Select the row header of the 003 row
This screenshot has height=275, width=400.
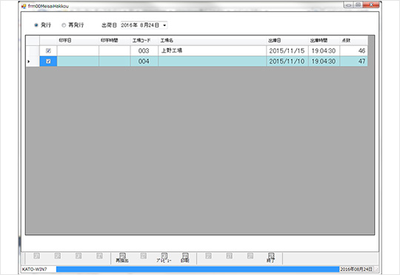click(x=33, y=51)
